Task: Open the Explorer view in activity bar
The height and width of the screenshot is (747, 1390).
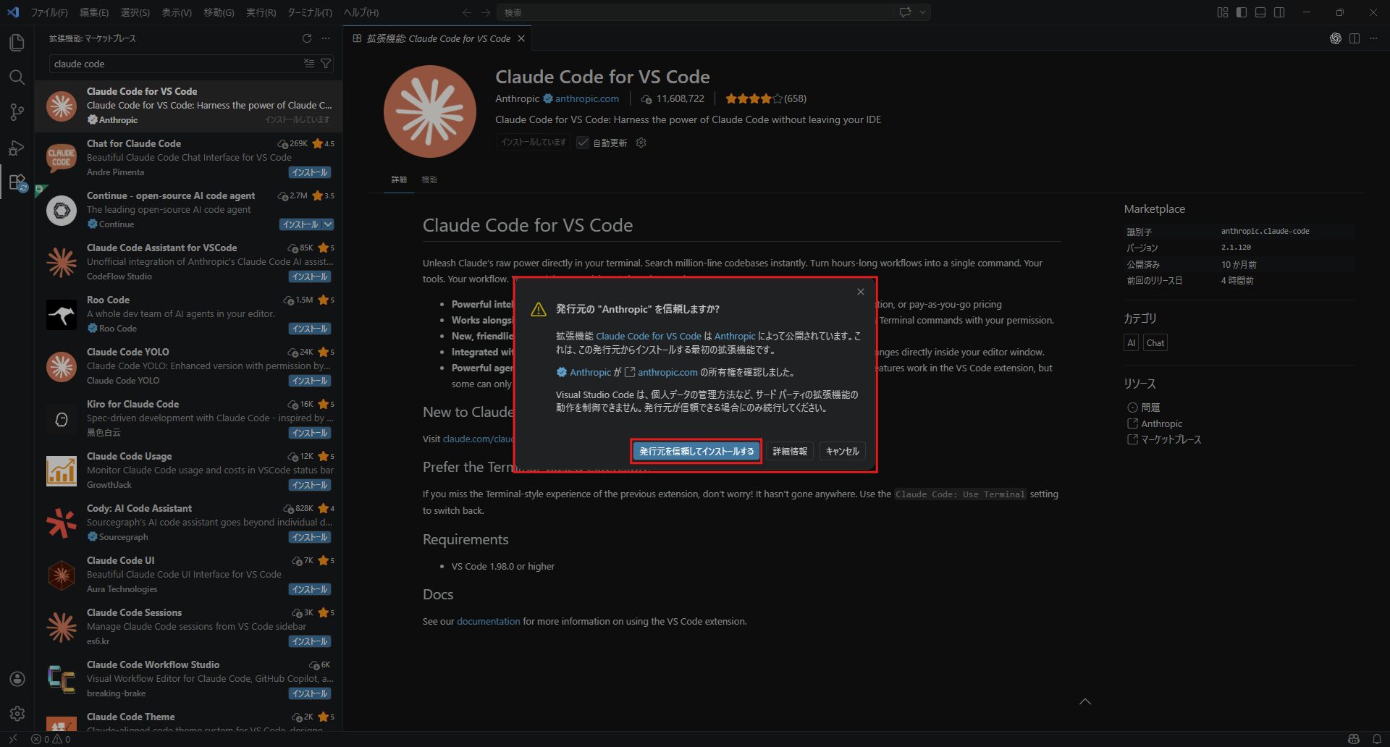Action: tap(17, 43)
